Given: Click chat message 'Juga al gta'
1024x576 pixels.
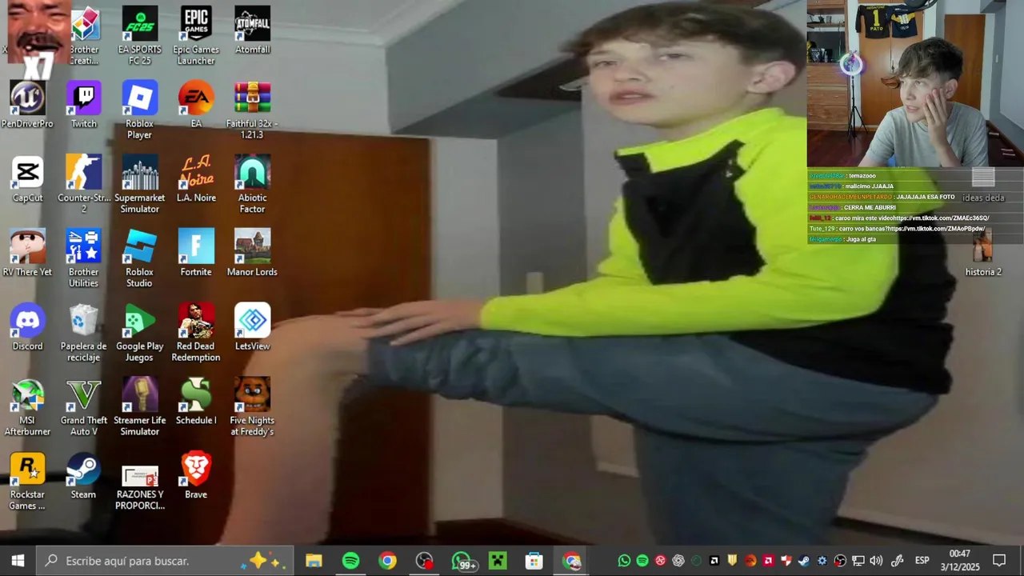Looking at the screenshot, I should tap(860, 239).
